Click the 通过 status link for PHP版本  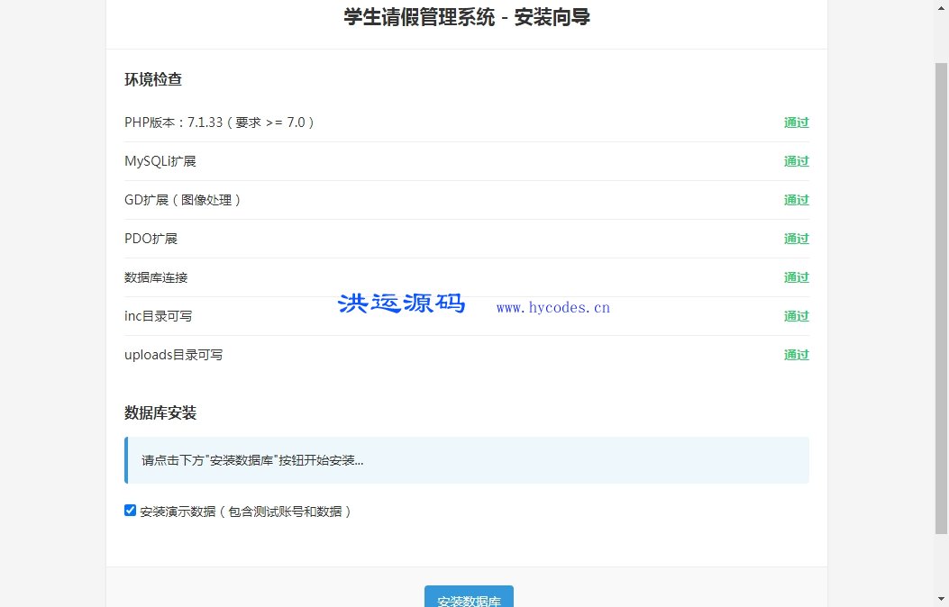point(796,122)
